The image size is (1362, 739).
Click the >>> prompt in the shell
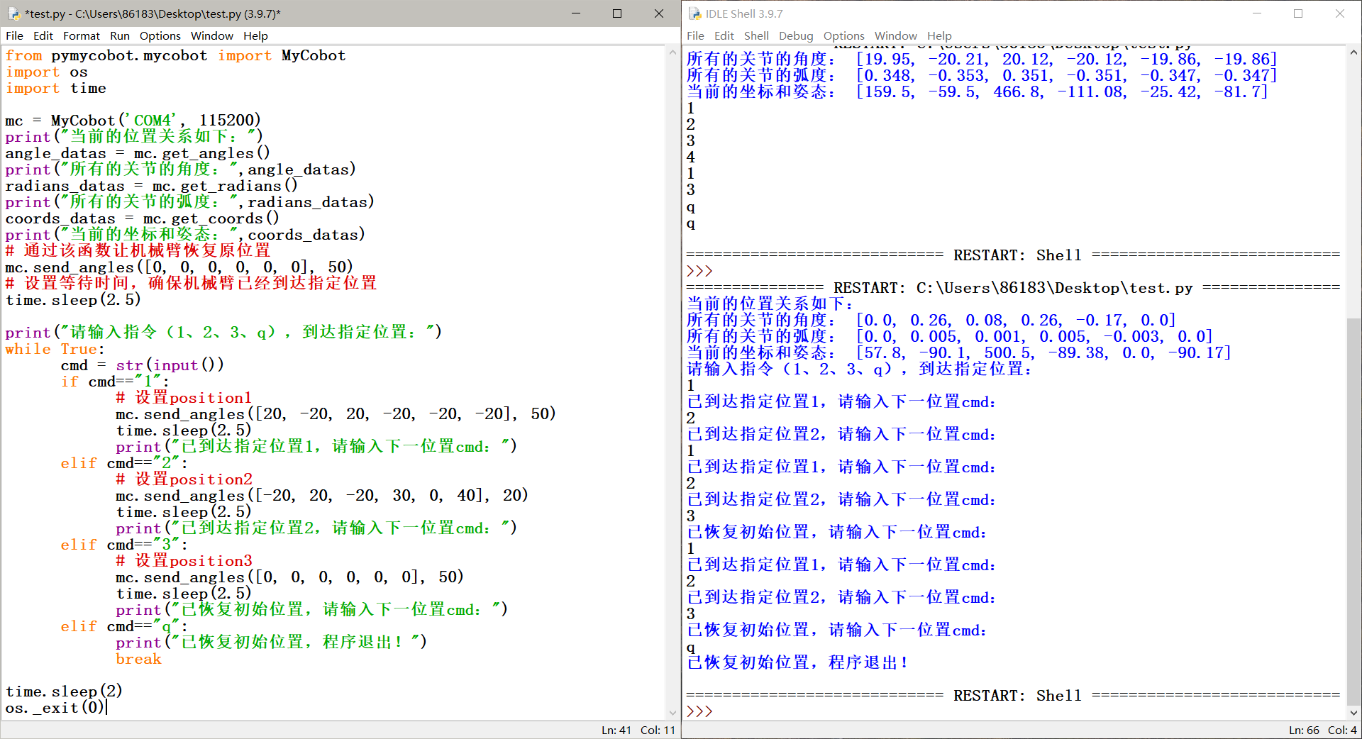tap(698, 711)
